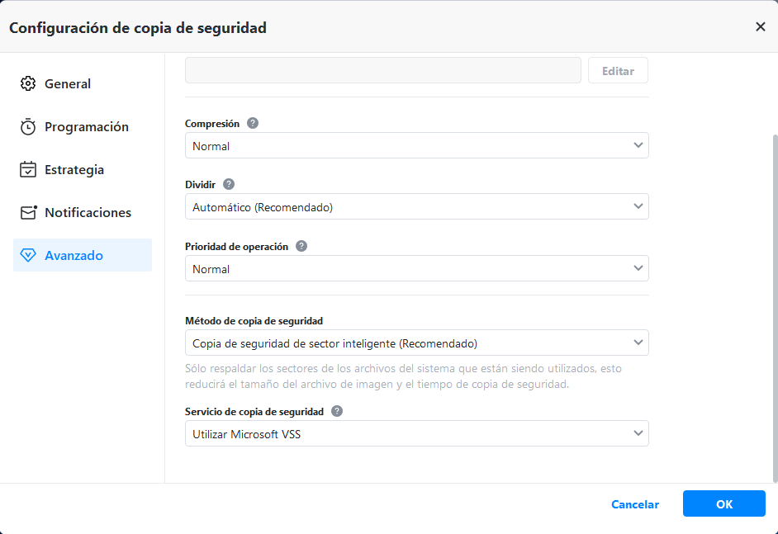Click help icon next to Servicio de copia de seguridad

(337, 411)
